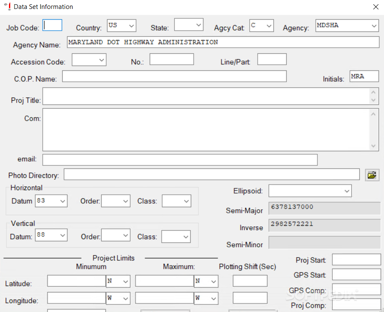
Task: Click the GPS Comp date field
Action: tap(356, 289)
